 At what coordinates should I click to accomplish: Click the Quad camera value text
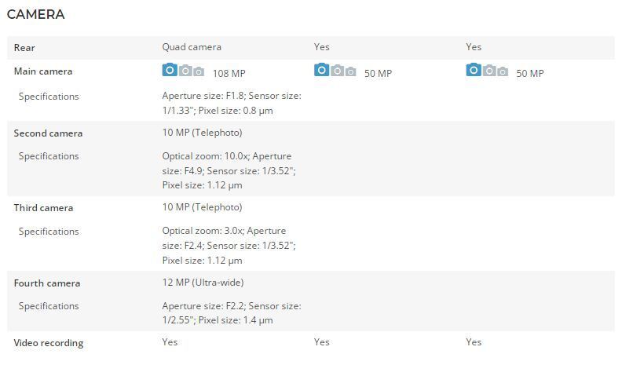tap(192, 47)
